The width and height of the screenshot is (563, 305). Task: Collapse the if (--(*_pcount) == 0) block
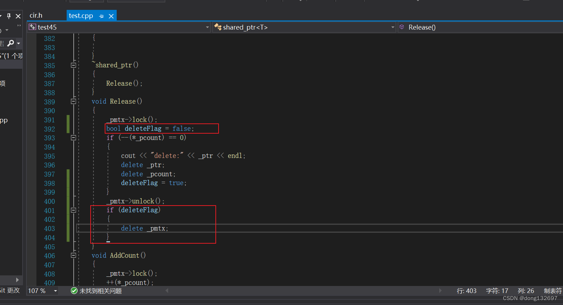[x=73, y=138]
